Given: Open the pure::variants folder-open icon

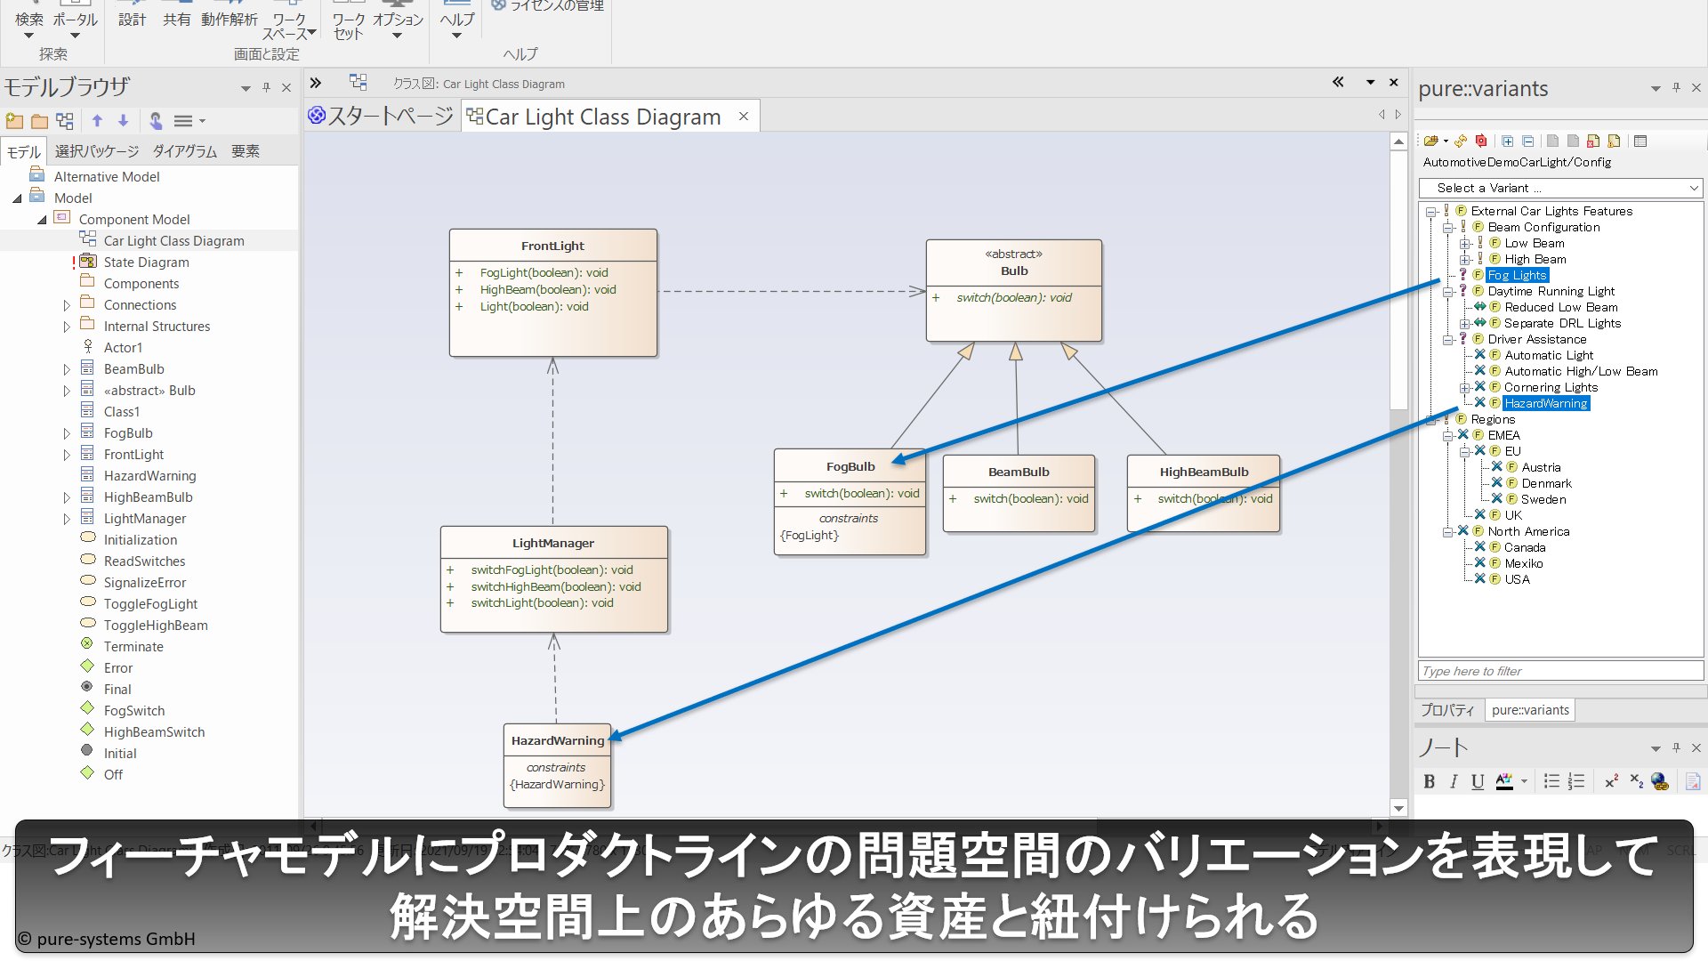Looking at the screenshot, I should point(1431,141).
